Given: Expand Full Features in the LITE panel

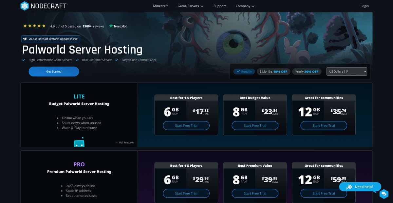Looking at the screenshot, I should point(125,143).
